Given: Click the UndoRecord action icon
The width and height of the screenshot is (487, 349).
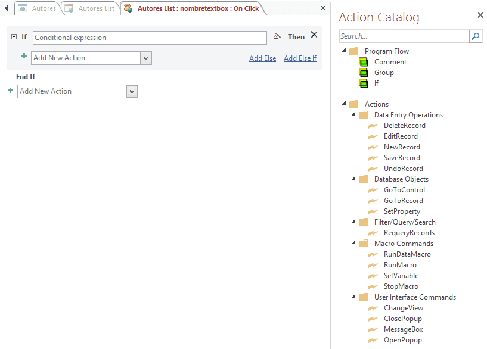Looking at the screenshot, I should tap(373, 169).
